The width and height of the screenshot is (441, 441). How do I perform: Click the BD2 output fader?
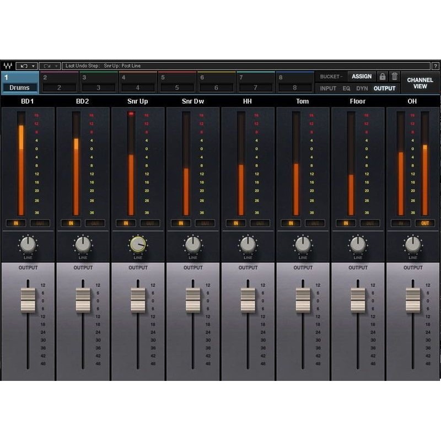pos(82,300)
